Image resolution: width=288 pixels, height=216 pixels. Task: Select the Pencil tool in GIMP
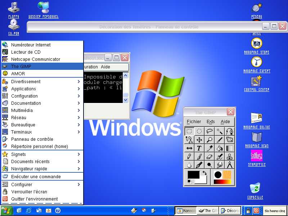189,157
